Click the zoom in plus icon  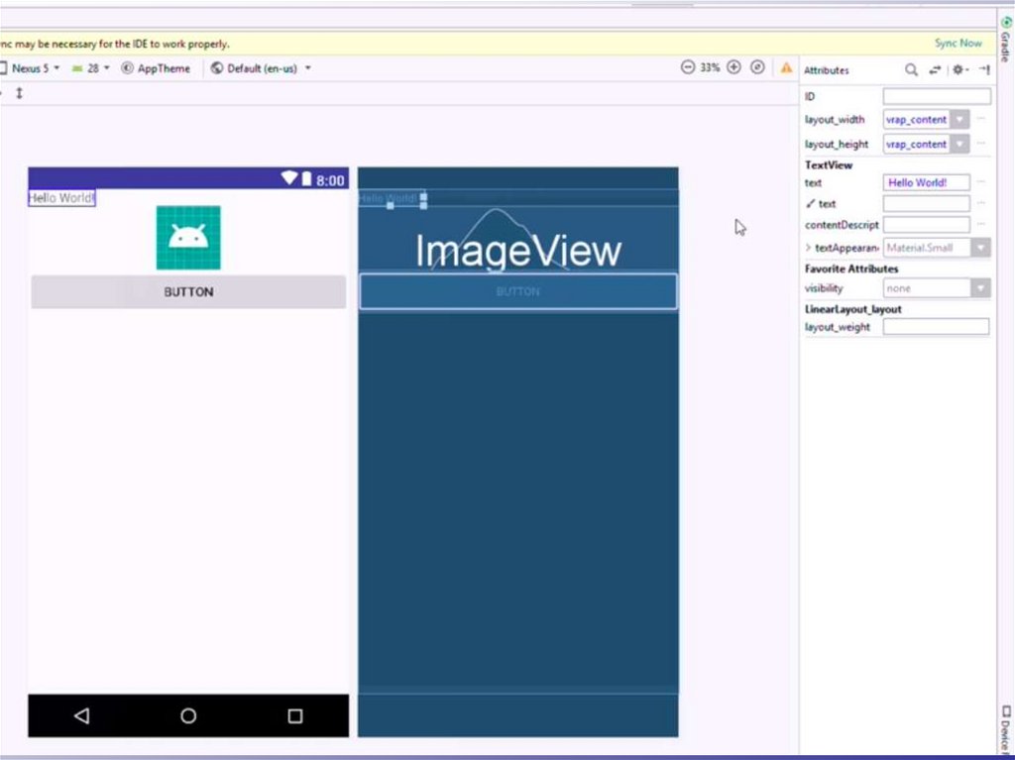[x=733, y=67]
